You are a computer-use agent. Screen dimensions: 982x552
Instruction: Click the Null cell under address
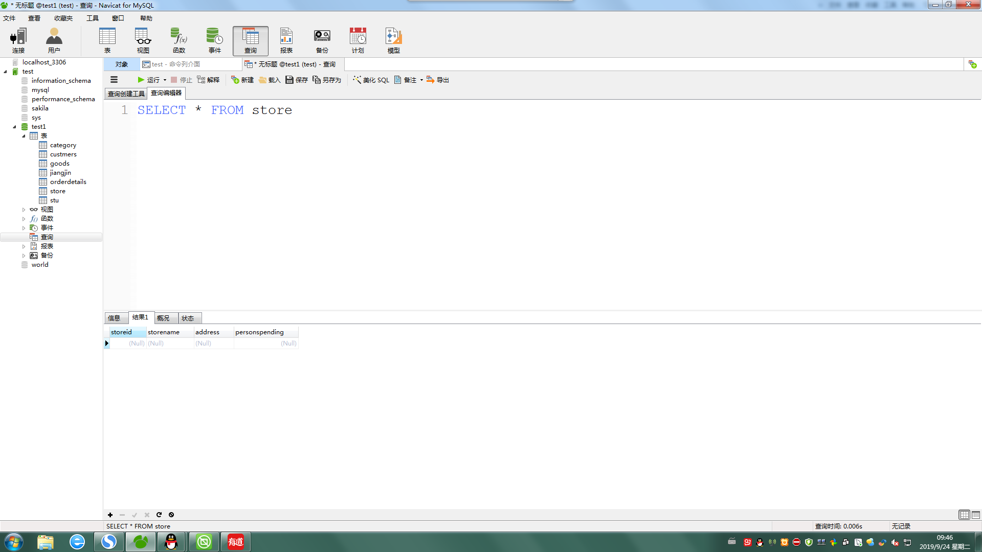[214, 343]
